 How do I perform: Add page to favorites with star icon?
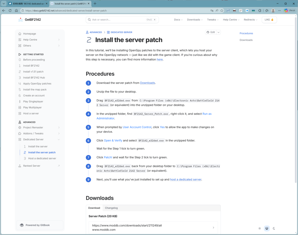(x=222, y=10)
